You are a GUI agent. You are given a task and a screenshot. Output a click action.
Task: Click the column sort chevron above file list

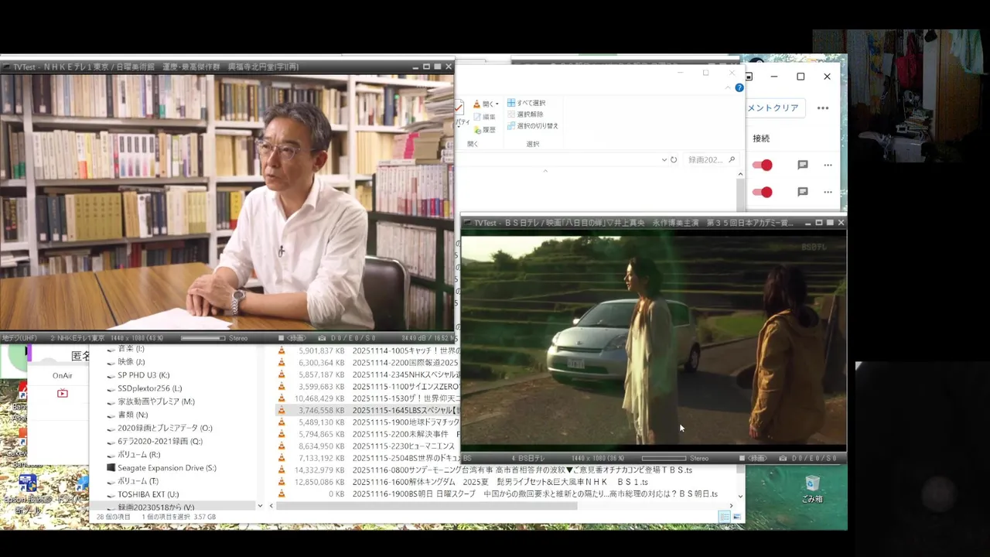click(x=545, y=171)
